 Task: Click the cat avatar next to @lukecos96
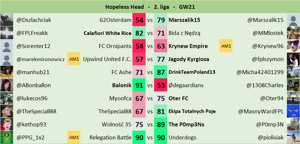coord(7,99)
